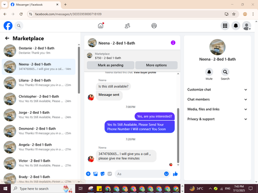Open tab search dropdown arrow
The width and height of the screenshot is (258, 193).
click(5, 5)
